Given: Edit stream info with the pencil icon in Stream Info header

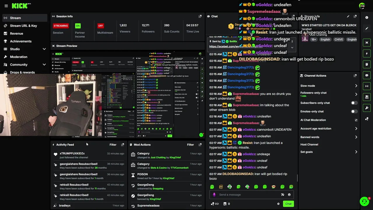Looking at the screenshot, I should pyautogui.click(x=348, y=16).
